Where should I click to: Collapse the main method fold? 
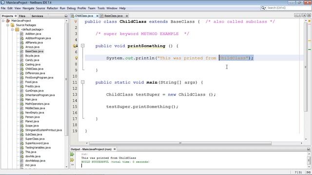point(82,82)
